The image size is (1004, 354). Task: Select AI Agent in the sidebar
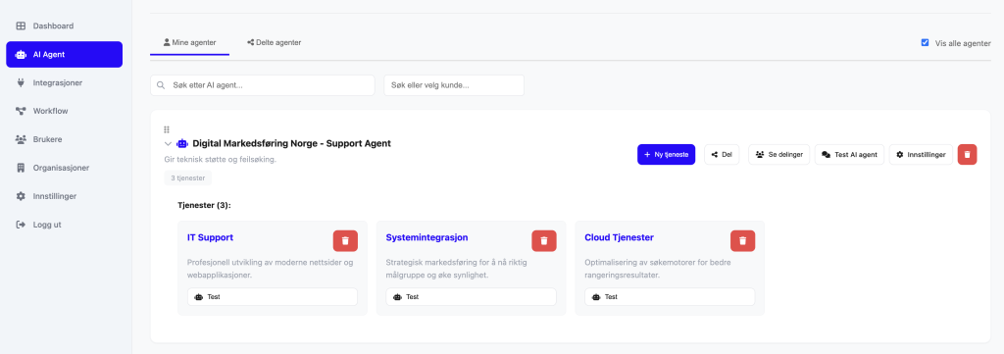[x=64, y=54]
